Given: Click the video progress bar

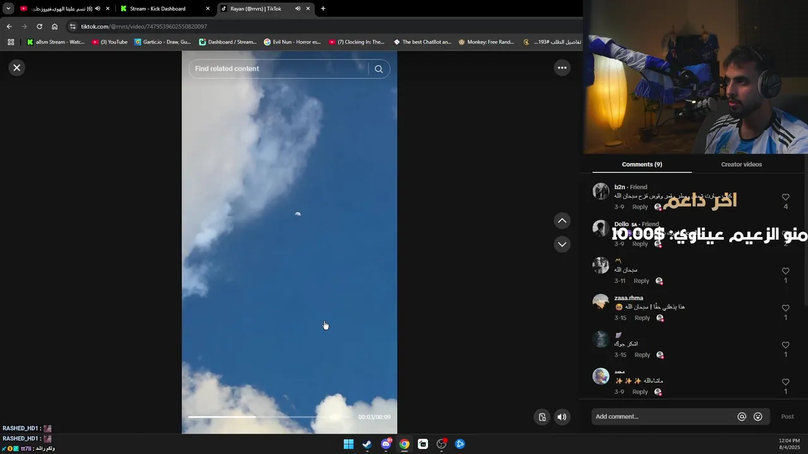Looking at the screenshot, I should [270, 417].
